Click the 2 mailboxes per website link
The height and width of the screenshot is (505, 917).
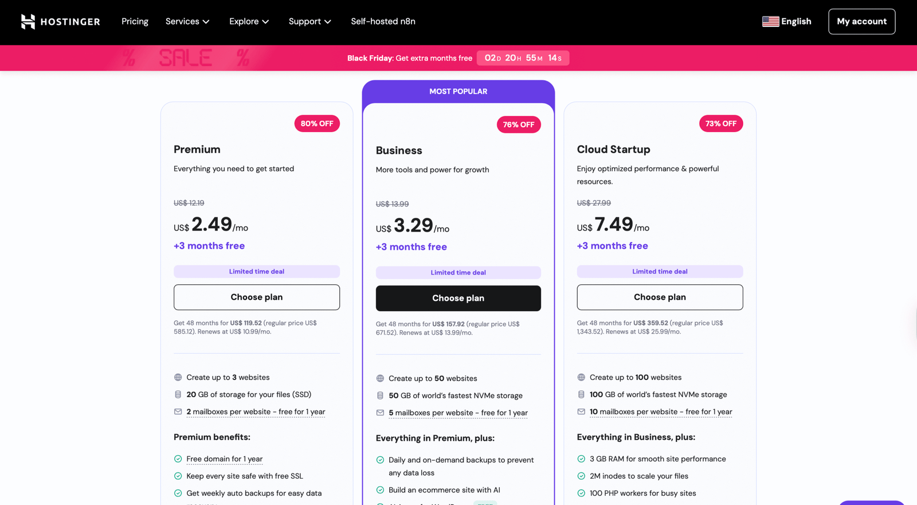pos(256,412)
